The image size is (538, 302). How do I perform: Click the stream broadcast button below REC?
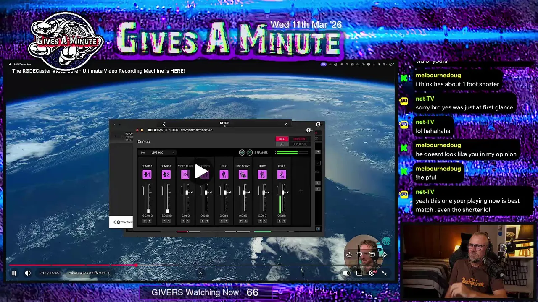(x=282, y=144)
